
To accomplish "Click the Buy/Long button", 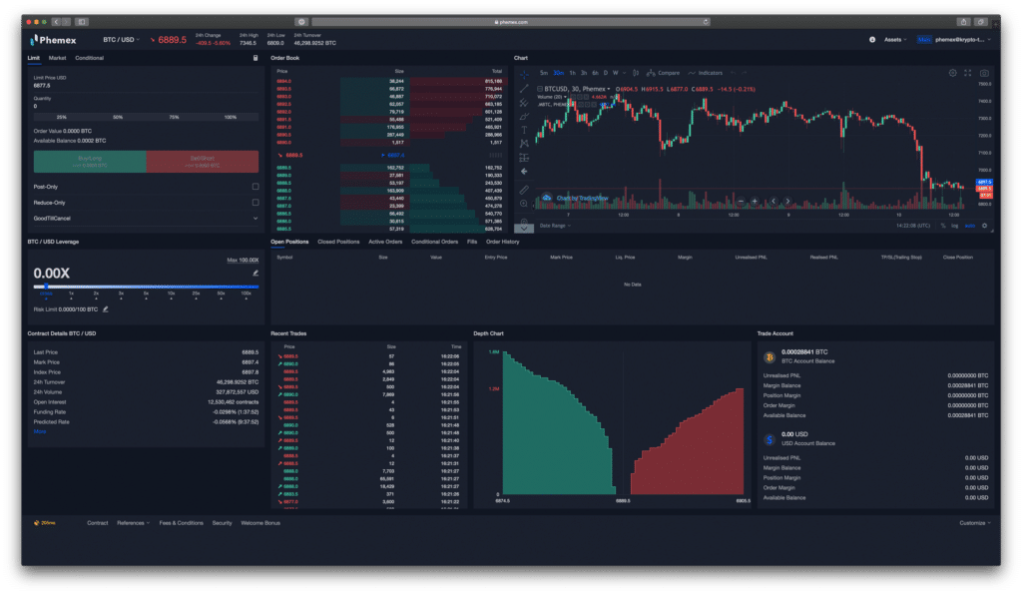I will tap(90, 162).
